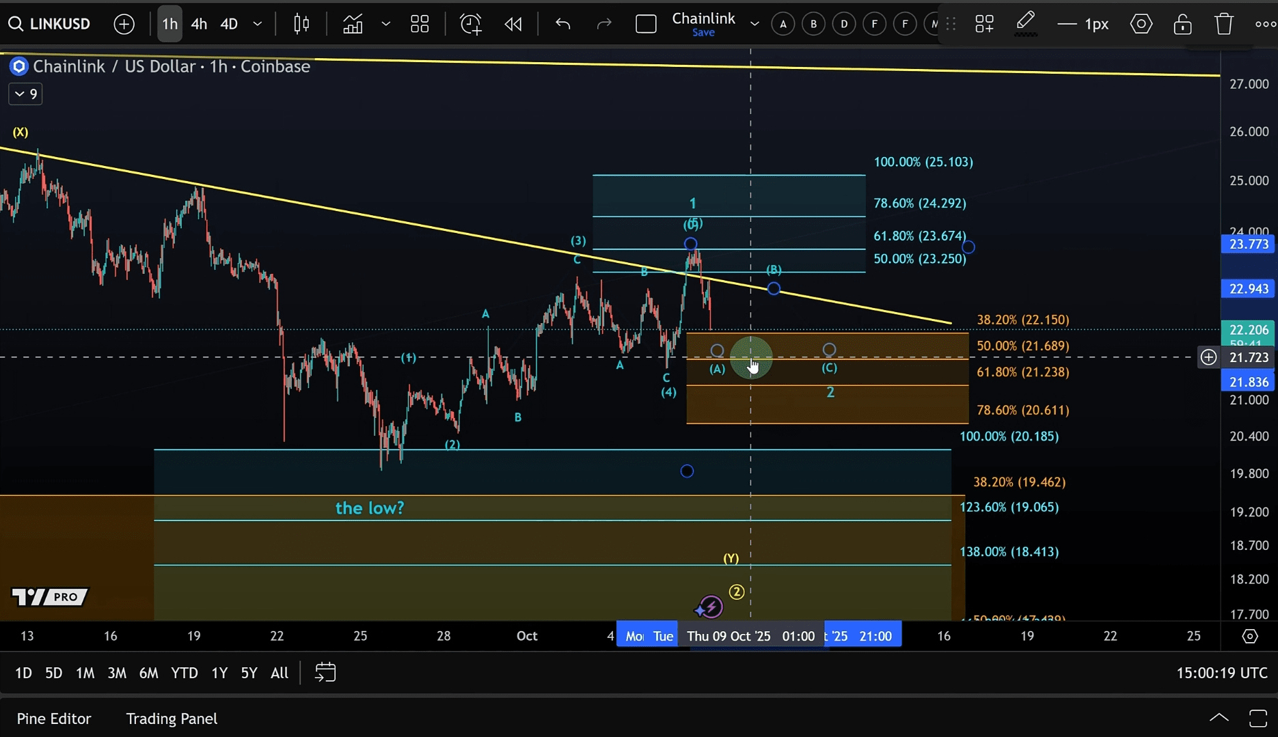Open the indicator templates grid icon
The width and height of the screenshot is (1278, 737).
point(420,24)
